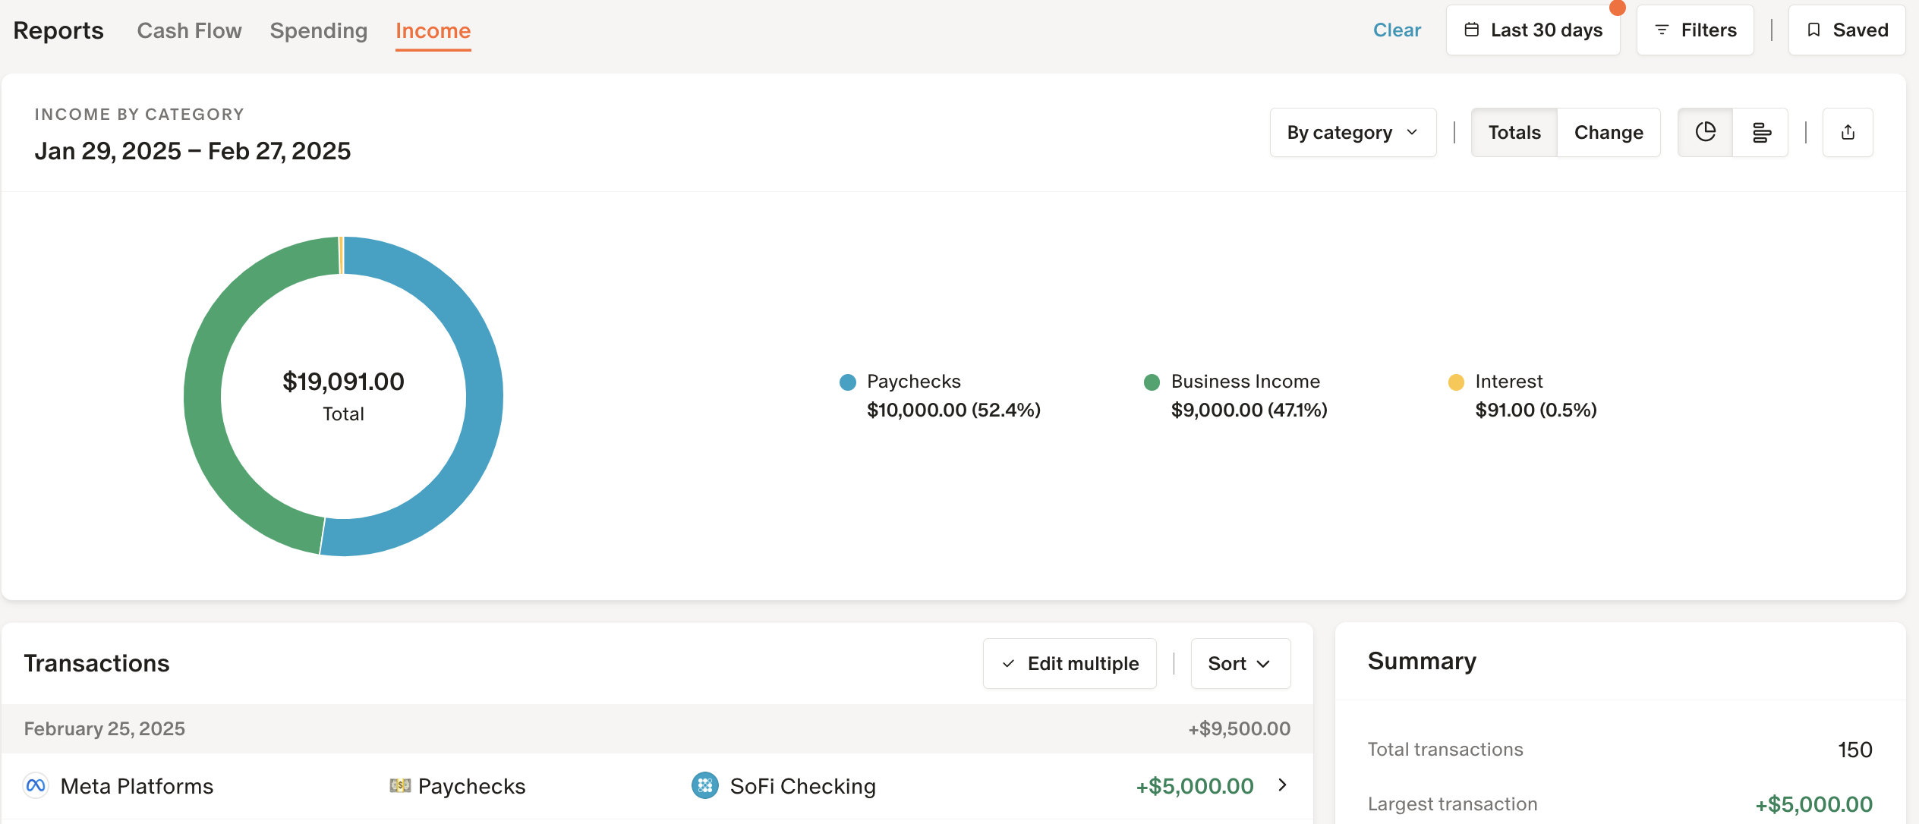Viewport: 1919px width, 824px height.
Task: Click the export share icon
Action: pos(1848,132)
